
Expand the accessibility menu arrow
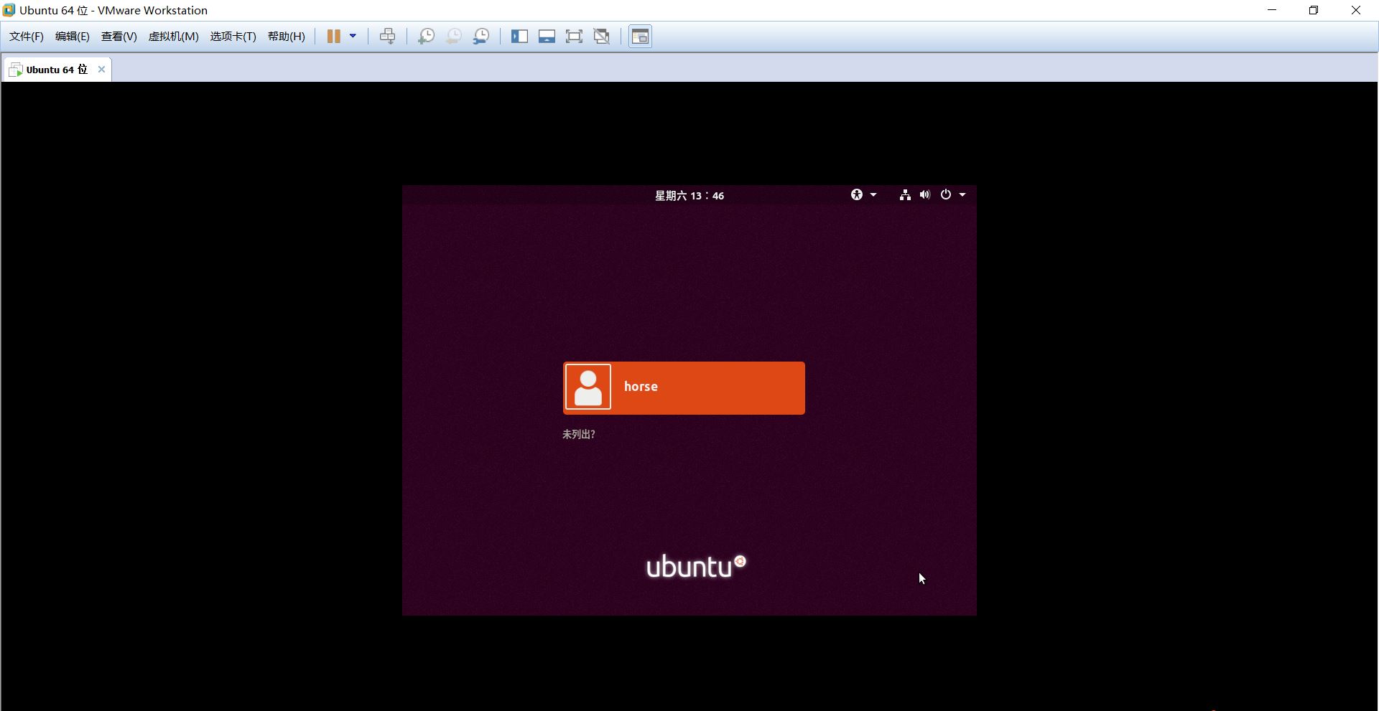pos(873,194)
